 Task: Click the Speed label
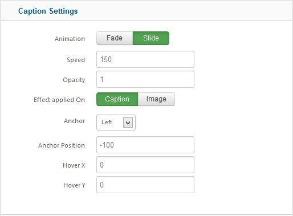pos(76,60)
